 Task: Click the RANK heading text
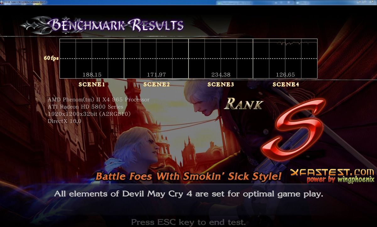243,104
